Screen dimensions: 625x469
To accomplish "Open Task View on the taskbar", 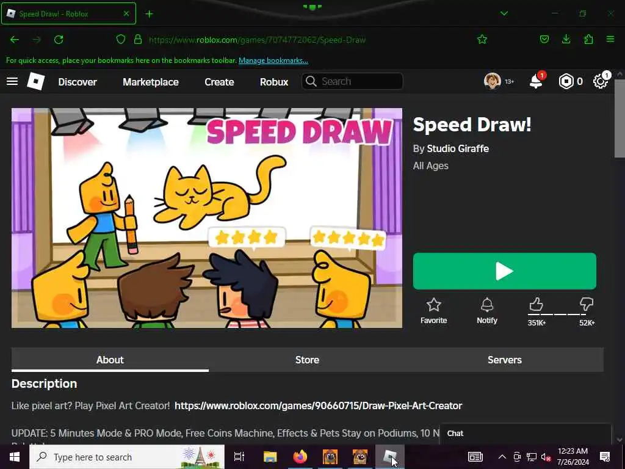I will tap(239, 457).
